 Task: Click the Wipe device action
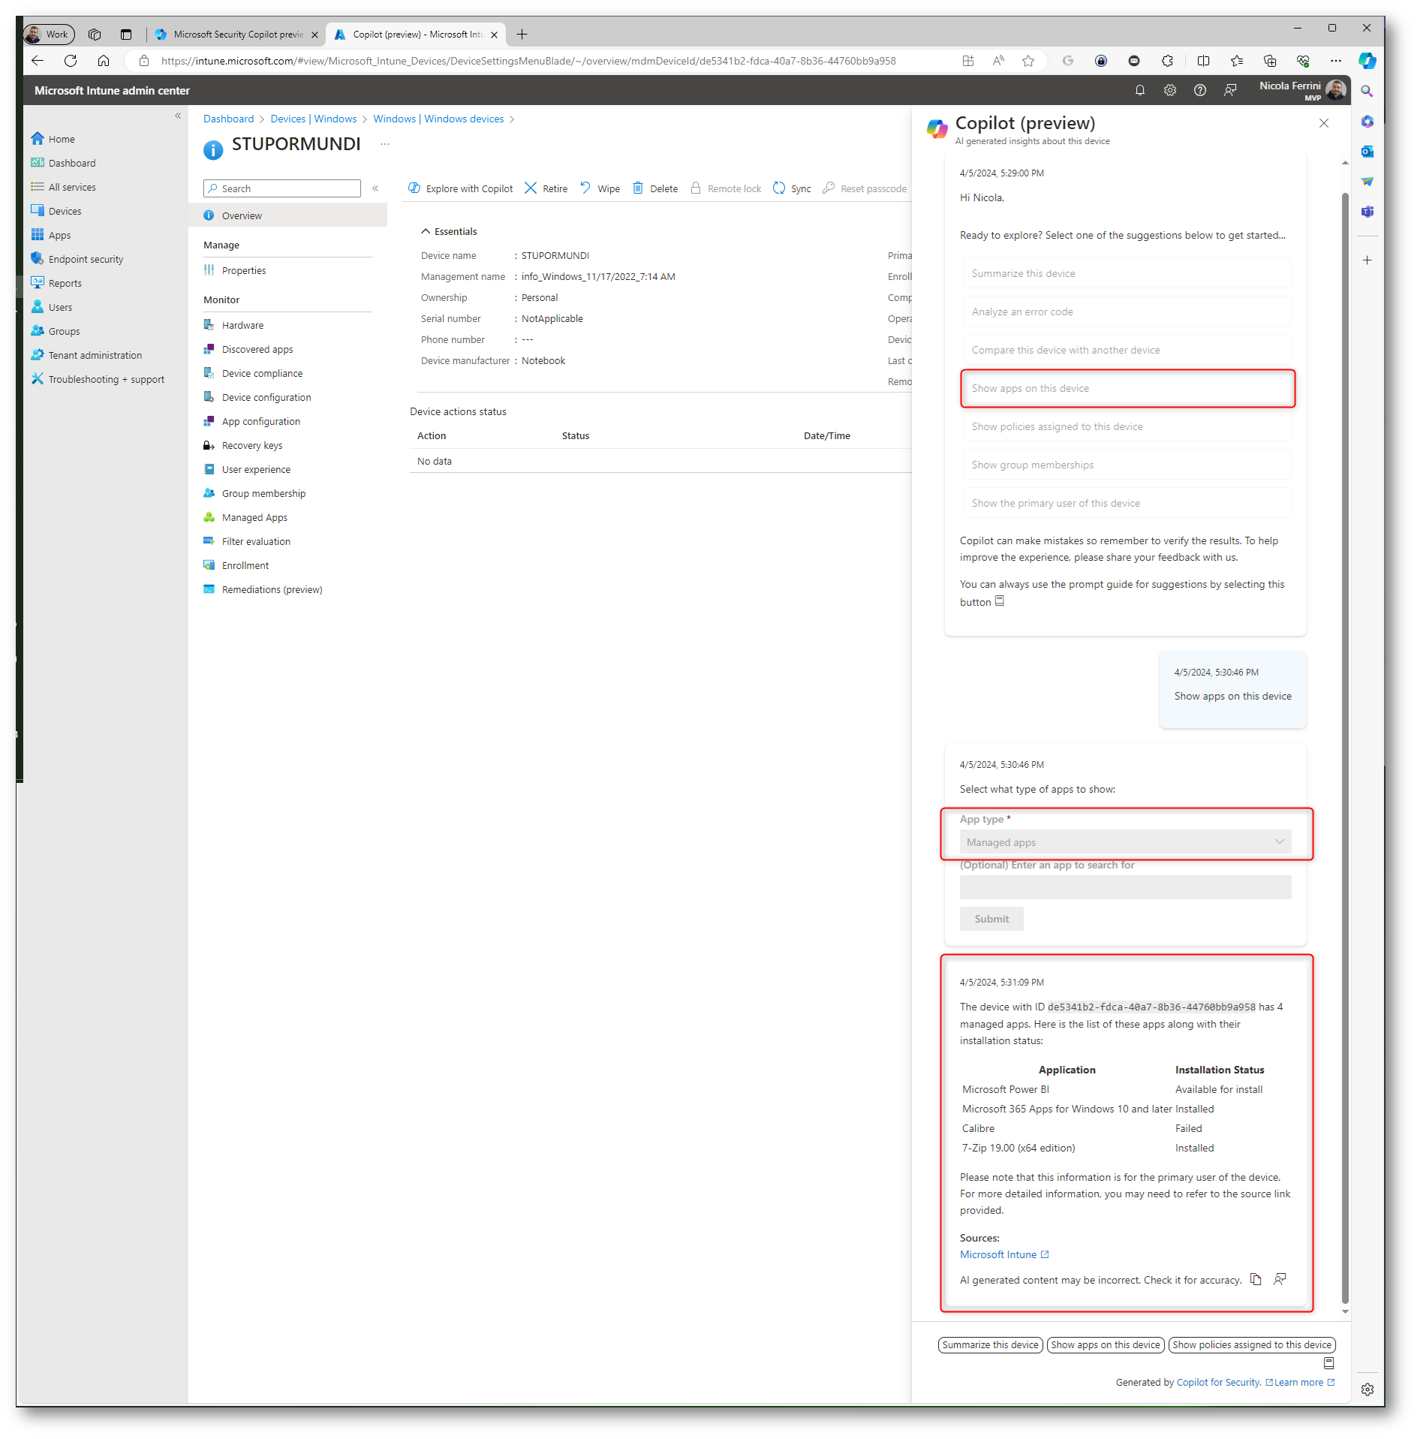point(600,188)
